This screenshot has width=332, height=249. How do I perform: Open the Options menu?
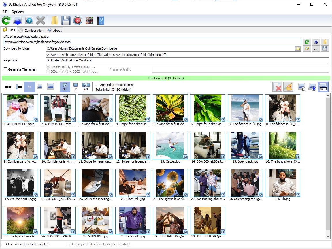coord(18,12)
